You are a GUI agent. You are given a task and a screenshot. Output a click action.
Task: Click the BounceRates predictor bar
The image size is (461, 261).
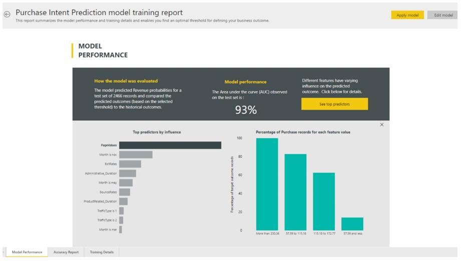coord(124,192)
